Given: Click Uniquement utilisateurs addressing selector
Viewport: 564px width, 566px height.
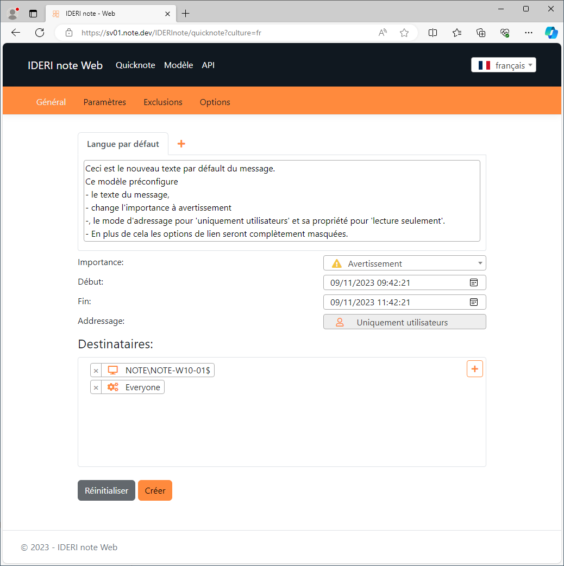Looking at the screenshot, I should coord(404,322).
